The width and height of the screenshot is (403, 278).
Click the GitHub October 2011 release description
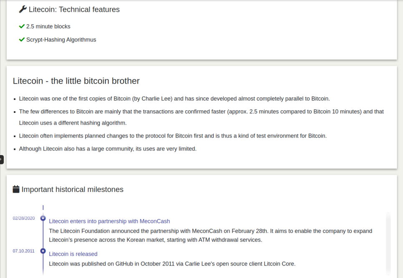(172, 264)
